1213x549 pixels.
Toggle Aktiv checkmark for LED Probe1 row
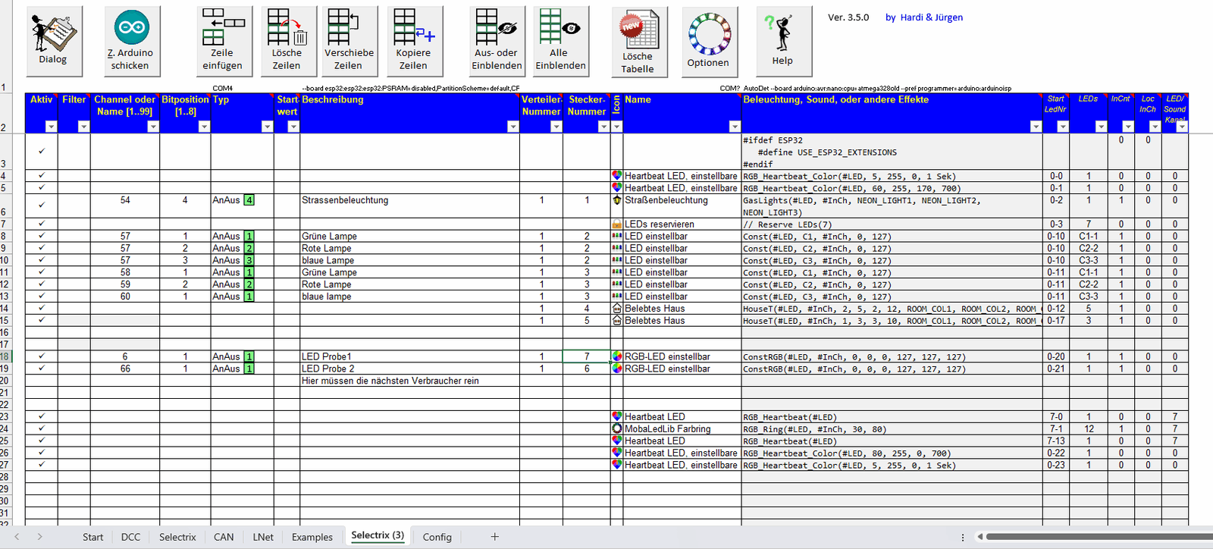tap(42, 356)
